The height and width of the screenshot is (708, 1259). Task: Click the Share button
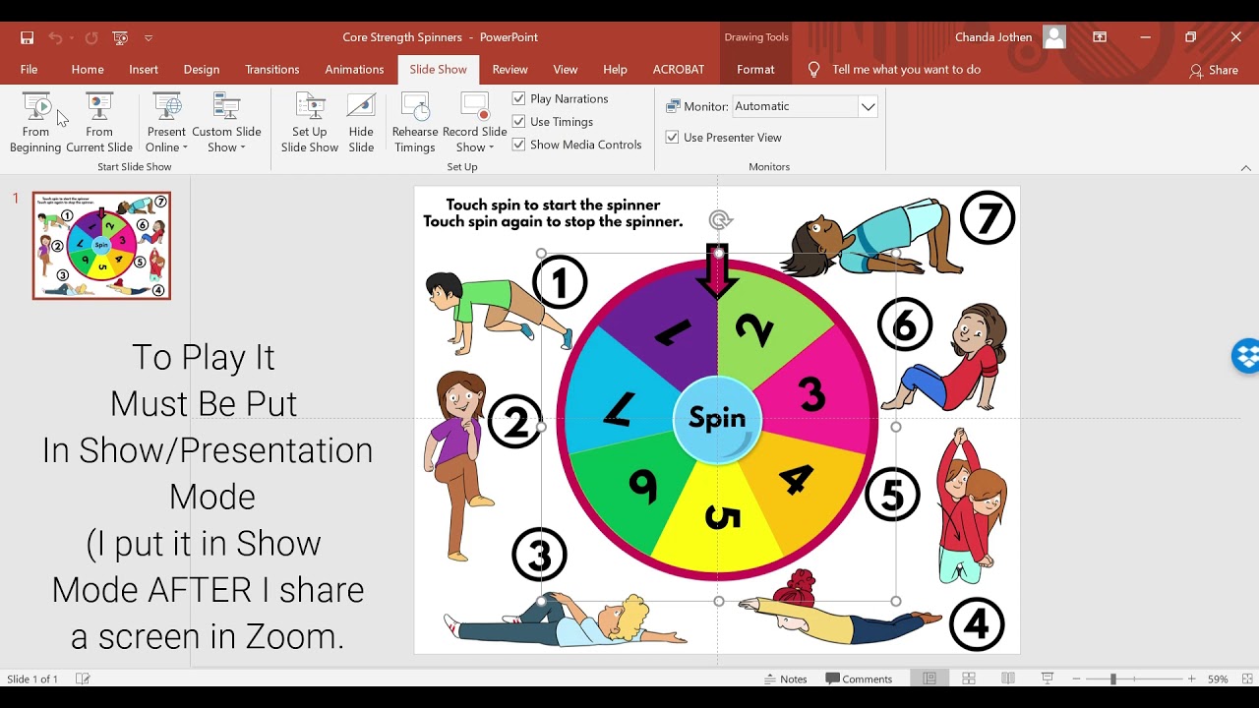1214,70
